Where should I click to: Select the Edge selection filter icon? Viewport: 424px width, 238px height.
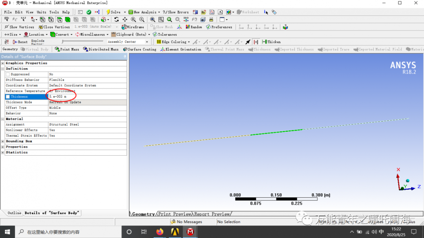click(x=51, y=20)
